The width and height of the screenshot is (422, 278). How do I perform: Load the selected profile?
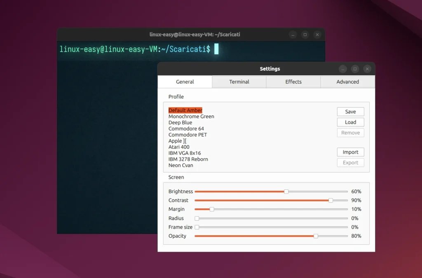point(350,122)
